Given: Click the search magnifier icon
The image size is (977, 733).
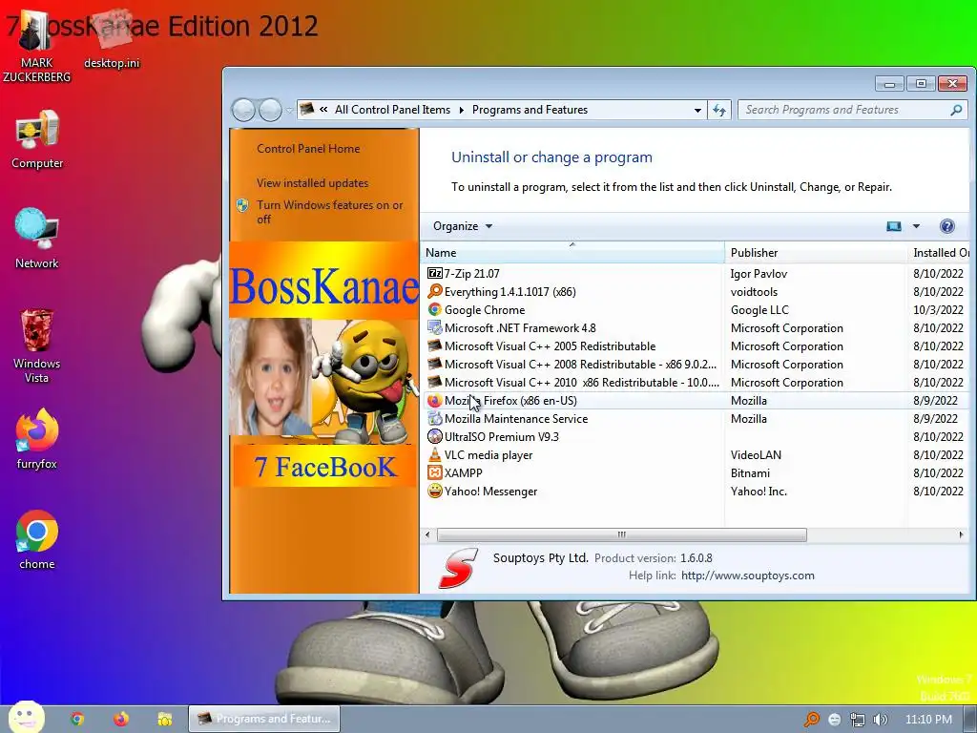Looking at the screenshot, I should tap(956, 111).
